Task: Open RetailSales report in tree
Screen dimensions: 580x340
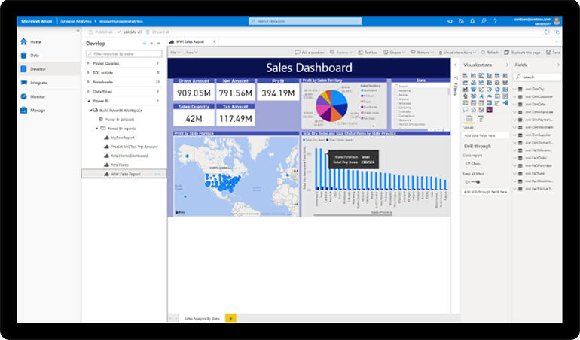Action: [120, 165]
